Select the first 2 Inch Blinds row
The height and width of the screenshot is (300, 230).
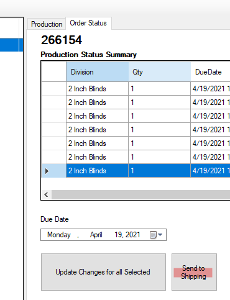click(136, 89)
